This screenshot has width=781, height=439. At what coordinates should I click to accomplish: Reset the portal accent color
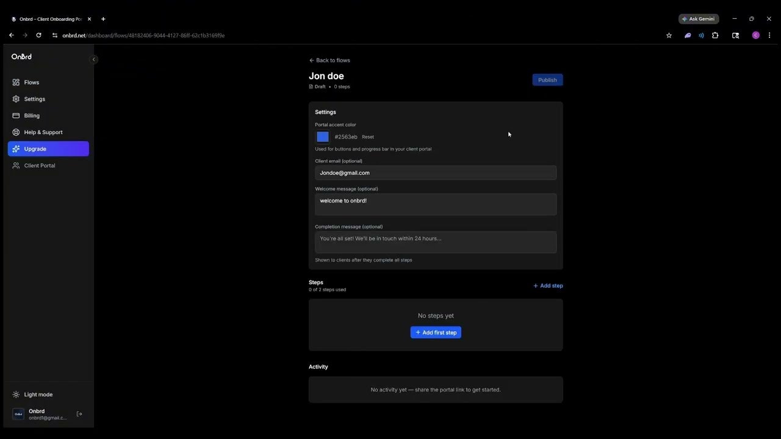[368, 137]
